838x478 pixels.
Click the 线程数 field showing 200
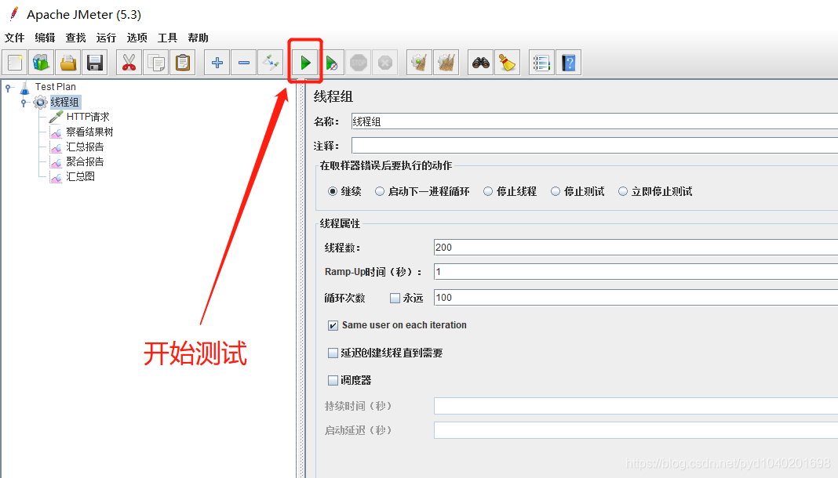pos(636,248)
